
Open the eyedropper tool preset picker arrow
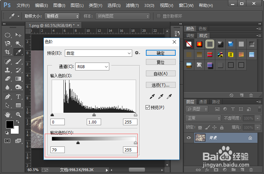coord(18,16)
